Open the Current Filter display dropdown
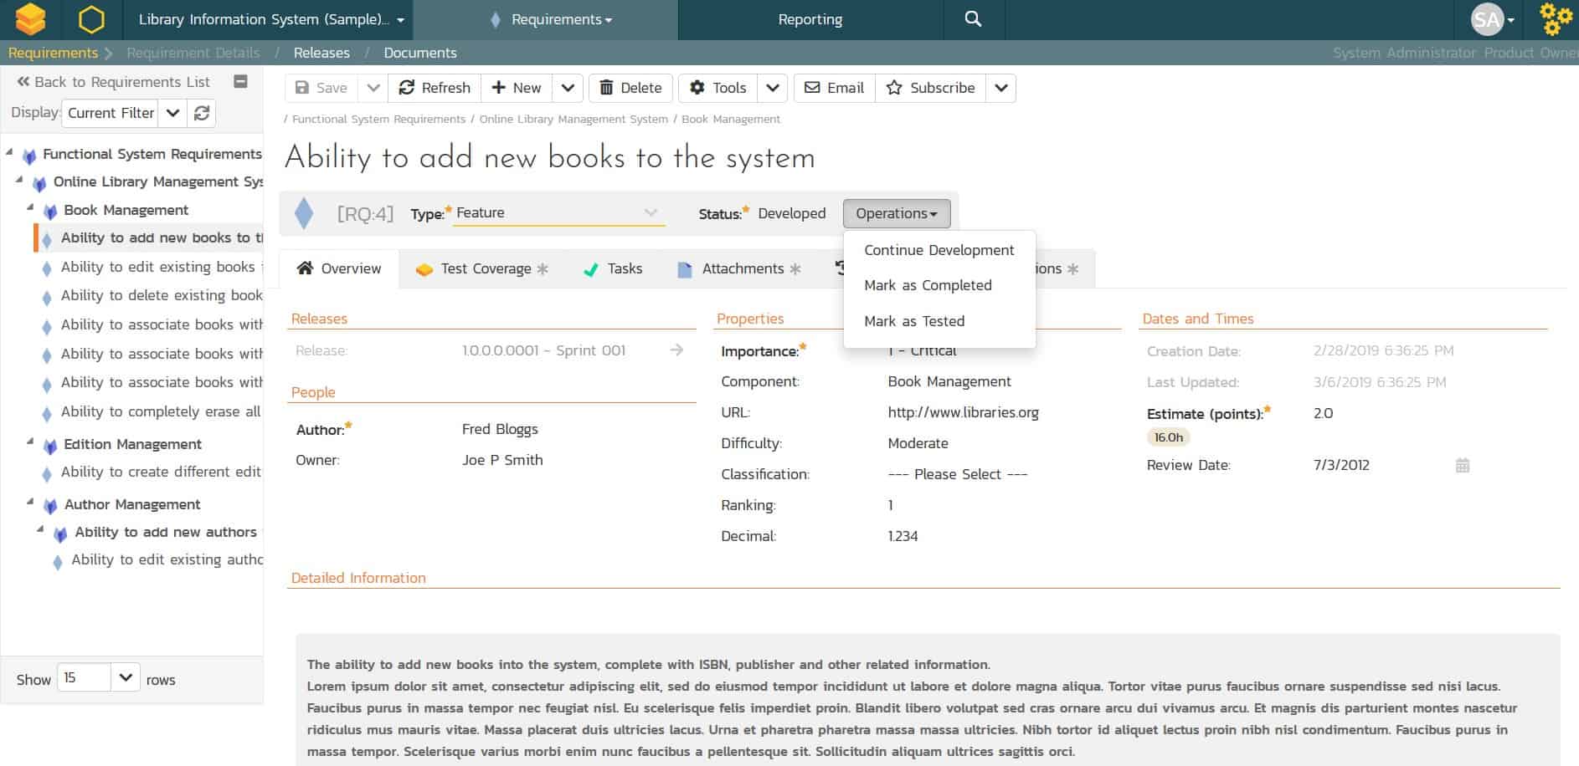The image size is (1579, 766). 172,113
